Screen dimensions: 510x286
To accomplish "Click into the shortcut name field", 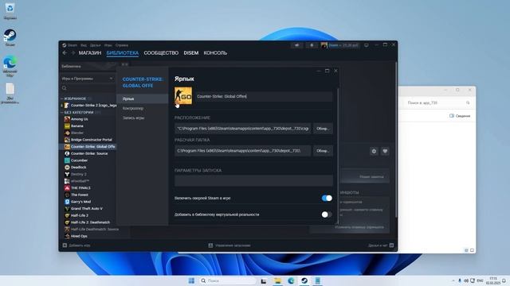I will (264, 96).
